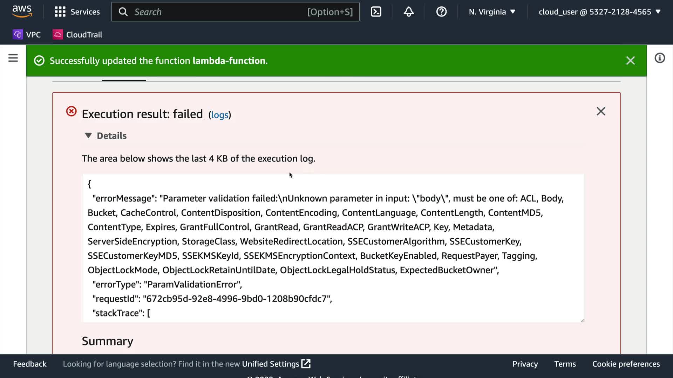Open the side navigation hamburger menu
Viewport: 673px width, 378px height.
tap(13, 58)
